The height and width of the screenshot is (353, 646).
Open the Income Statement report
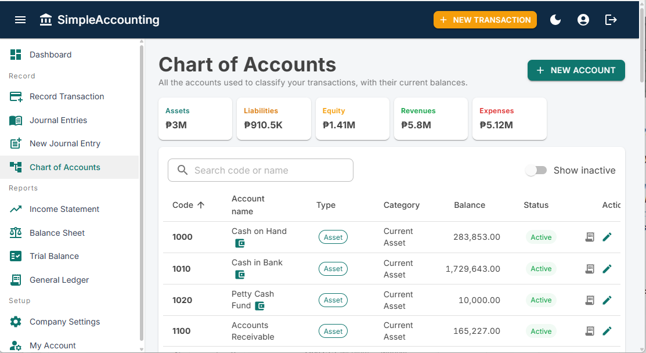point(70,209)
